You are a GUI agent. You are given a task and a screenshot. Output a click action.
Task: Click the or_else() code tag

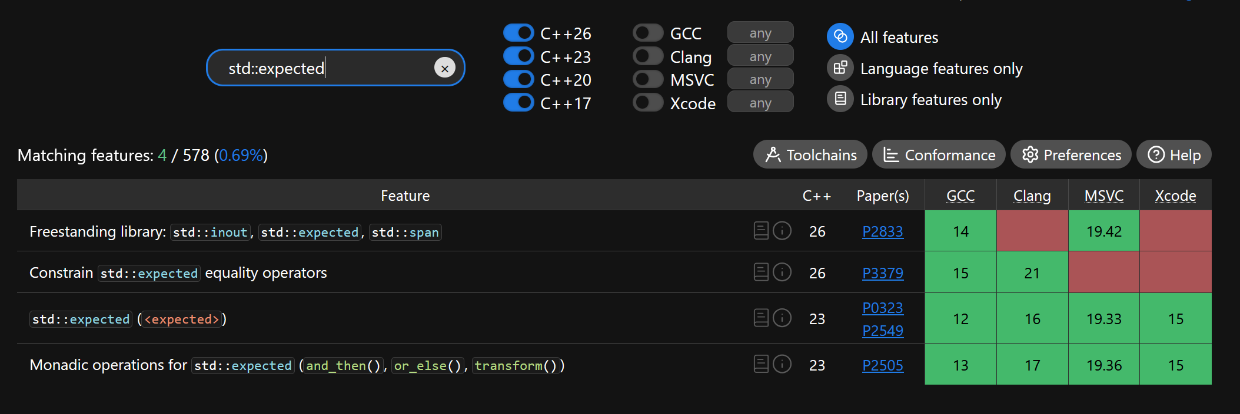[428, 365]
